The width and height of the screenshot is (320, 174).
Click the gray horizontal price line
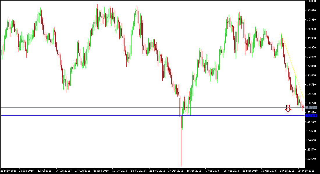coord(116,107)
